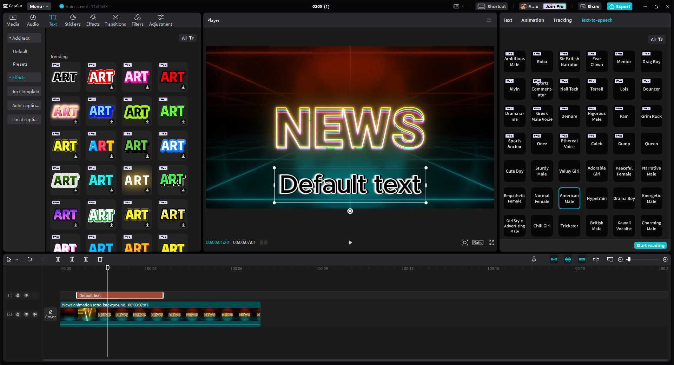Switch to the Effects library

tap(93, 20)
